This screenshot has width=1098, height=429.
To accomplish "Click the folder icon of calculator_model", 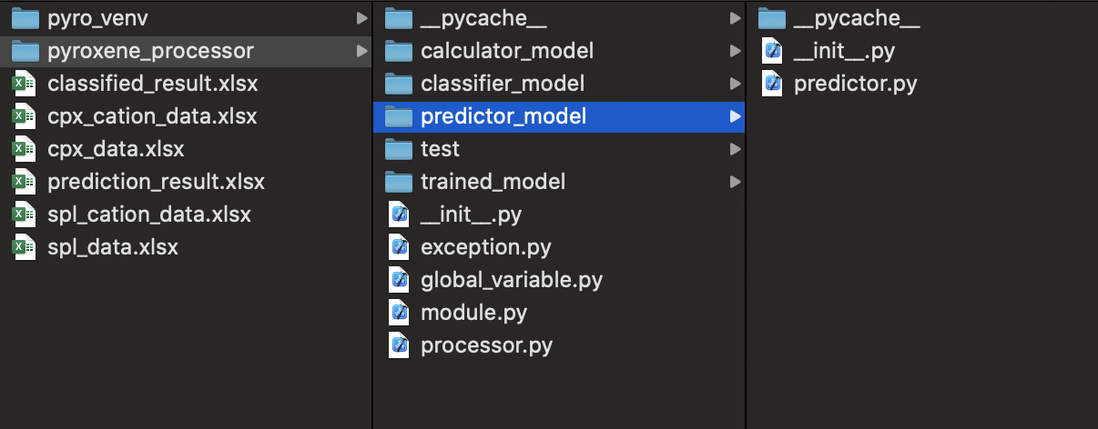I will pos(398,51).
